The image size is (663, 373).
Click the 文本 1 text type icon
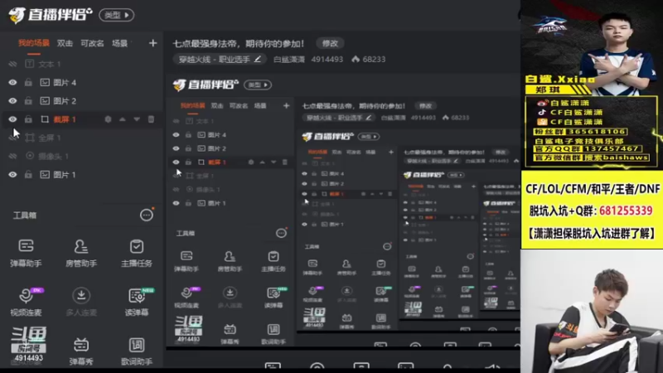click(x=30, y=64)
